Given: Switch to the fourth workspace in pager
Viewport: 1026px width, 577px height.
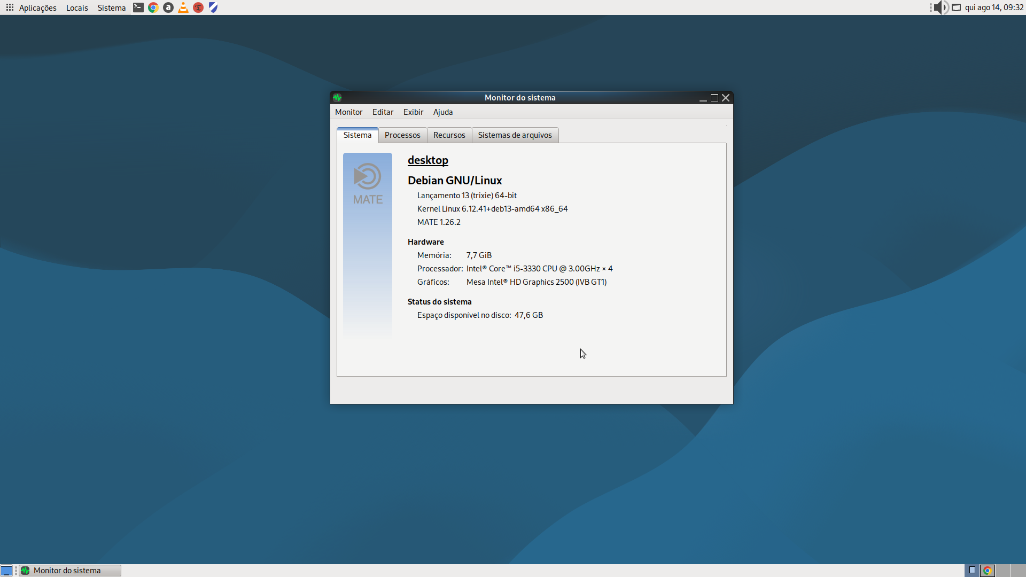Looking at the screenshot, I should [1018, 571].
